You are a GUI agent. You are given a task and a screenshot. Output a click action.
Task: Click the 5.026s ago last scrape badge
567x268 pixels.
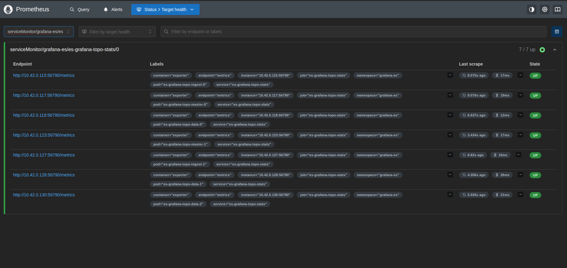(474, 195)
